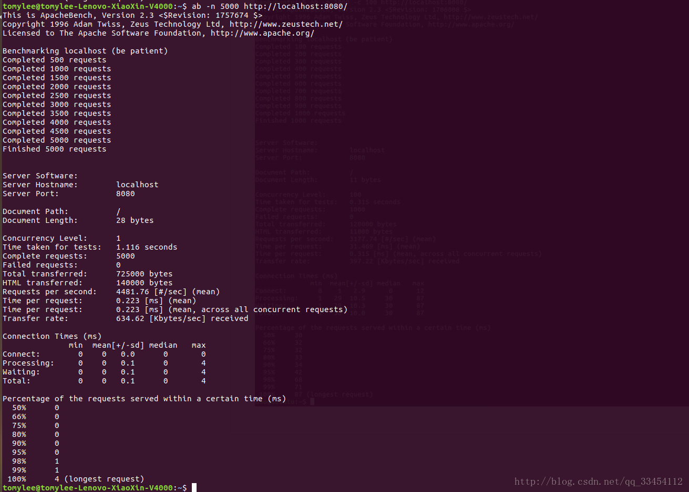Click the Total transferred value '725000 bytes'
Screen dimensions: 689x492
pyautogui.click(x=145, y=274)
